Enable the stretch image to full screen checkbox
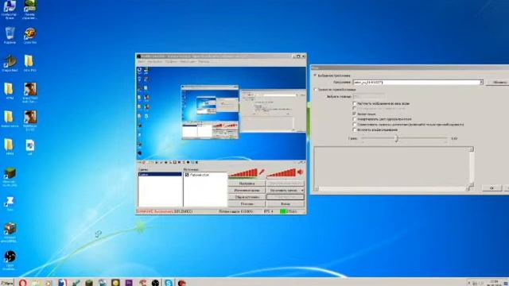 click(355, 103)
